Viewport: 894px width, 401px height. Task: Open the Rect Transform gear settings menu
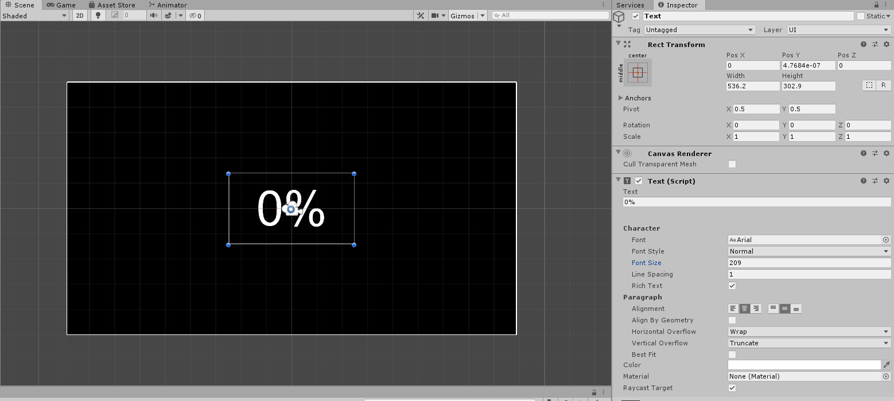886,44
